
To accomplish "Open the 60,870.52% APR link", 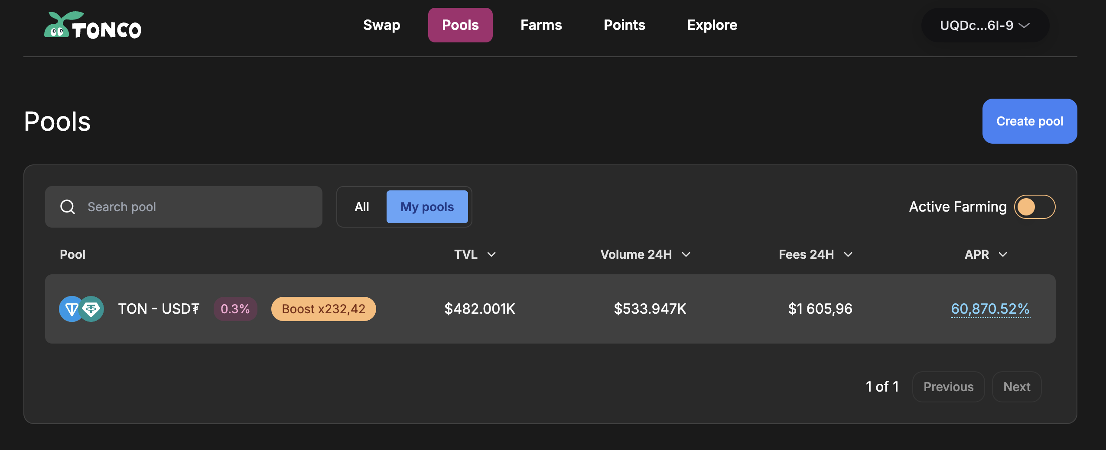I will pos(990,309).
